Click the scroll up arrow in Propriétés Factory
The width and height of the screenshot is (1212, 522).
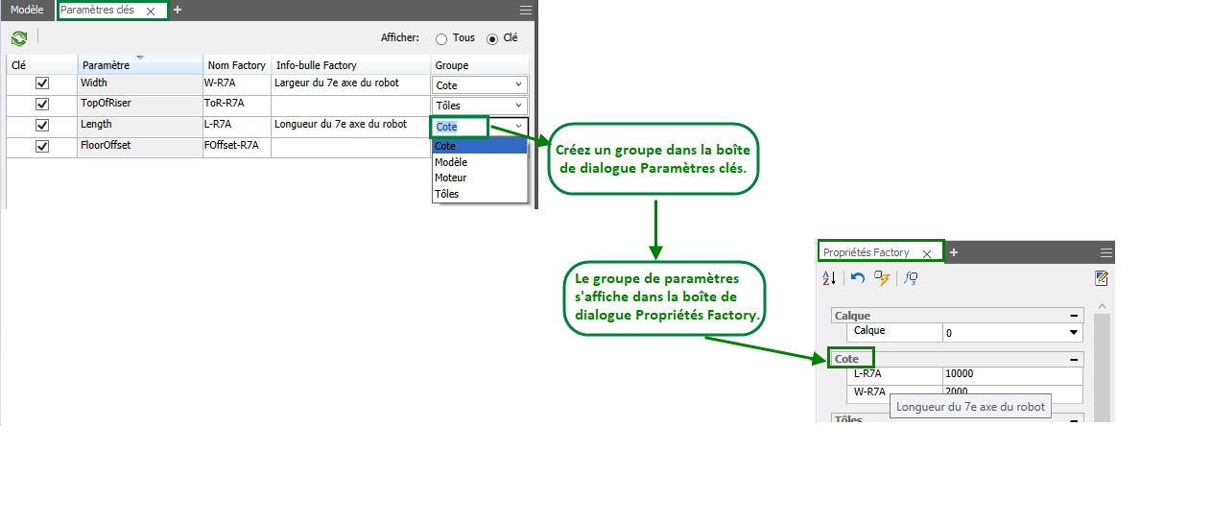pyautogui.click(x=1101, y=307)
